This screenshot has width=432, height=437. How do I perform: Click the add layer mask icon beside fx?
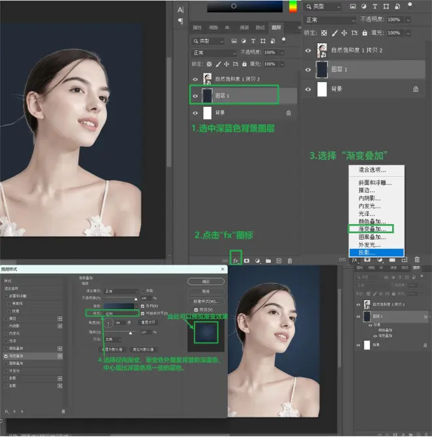247,260
